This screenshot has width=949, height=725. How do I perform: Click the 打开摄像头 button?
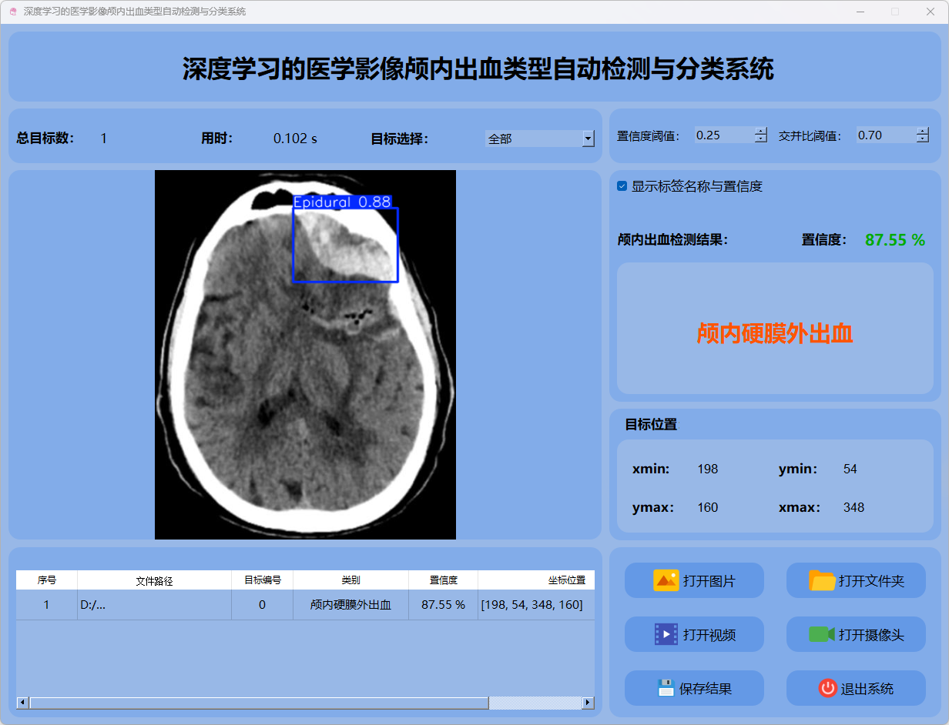pos(856,634)
